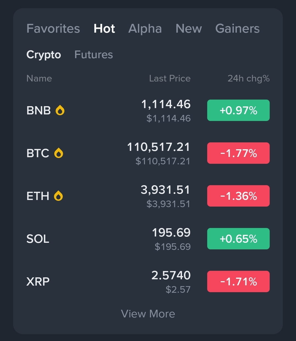Sort by the 24h chg% column header

point(249,78)
